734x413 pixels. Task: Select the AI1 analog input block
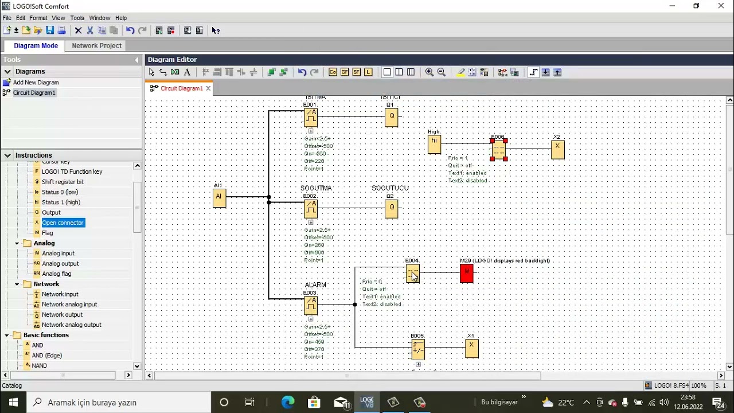[219, 198]
